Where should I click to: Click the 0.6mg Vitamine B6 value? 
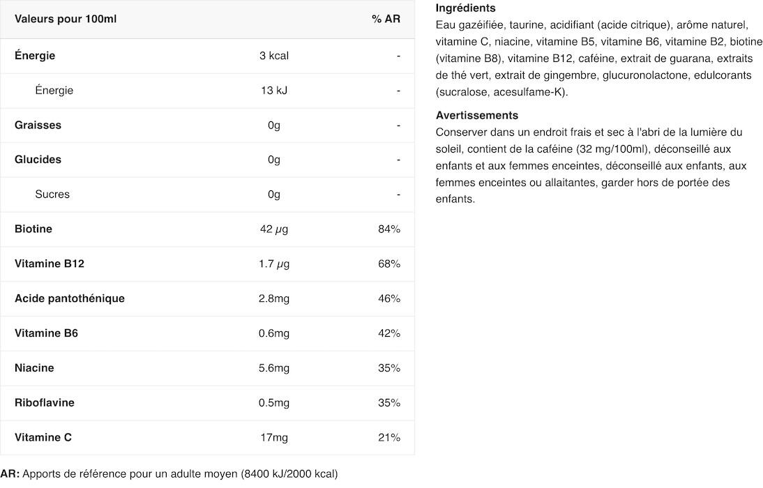(x=274, y=333)
